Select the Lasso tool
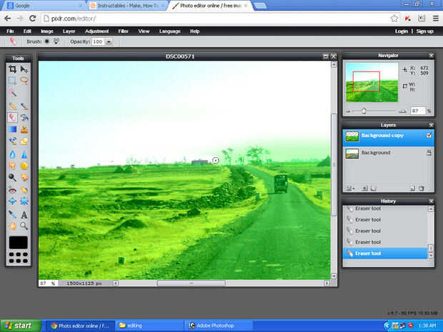The height and width of the screenshot is (332, 443). click(24, 81)
